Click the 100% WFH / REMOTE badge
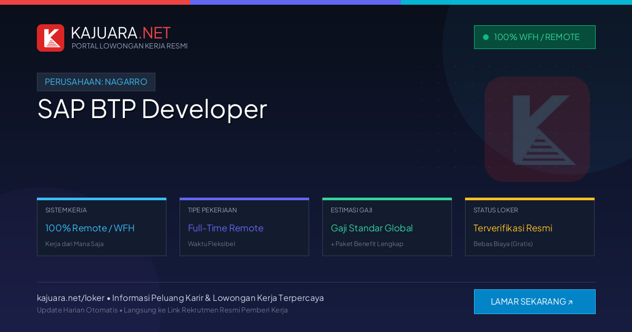 535,37
